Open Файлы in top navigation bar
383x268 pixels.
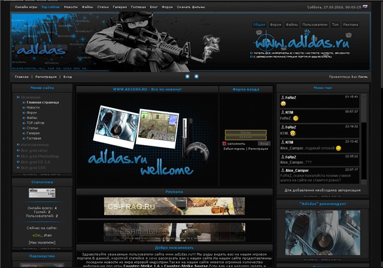point(87,7)
